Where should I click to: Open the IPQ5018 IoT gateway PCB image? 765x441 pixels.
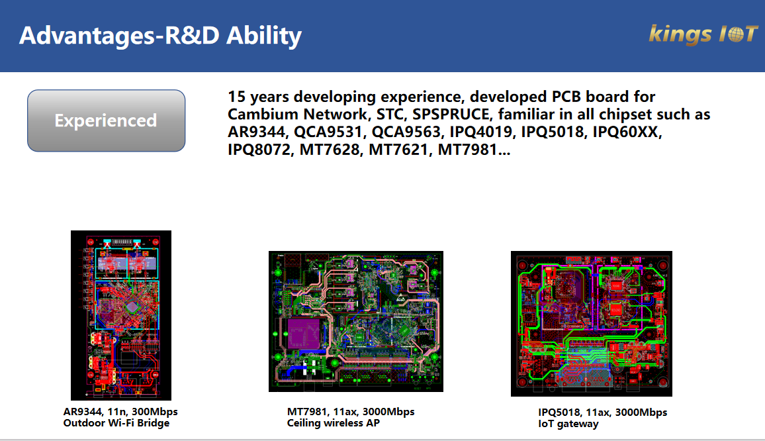592,324
